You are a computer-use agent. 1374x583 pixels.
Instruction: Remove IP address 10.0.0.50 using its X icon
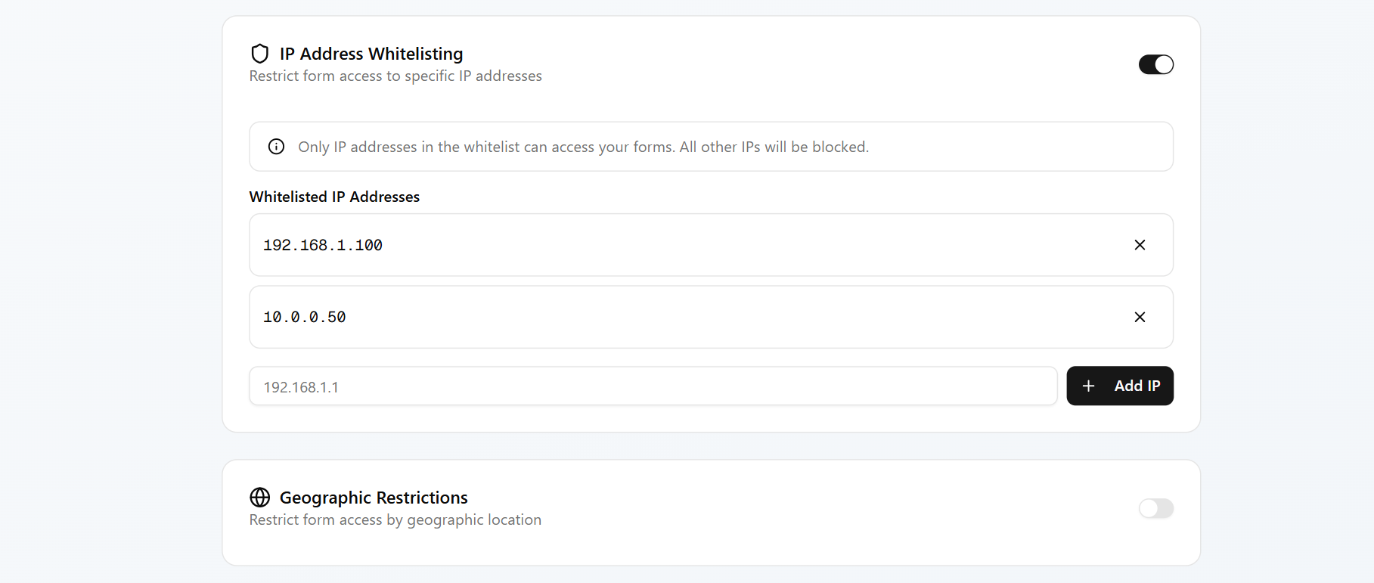tap(1140, 317)
